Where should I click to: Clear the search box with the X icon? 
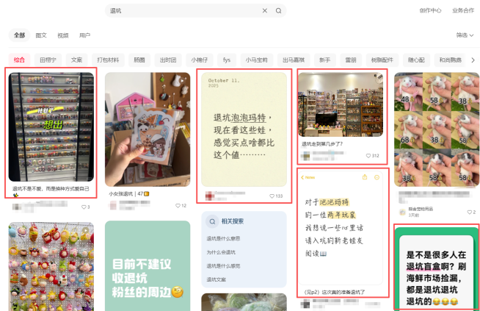pyautogui.click(x=265, y=11)
